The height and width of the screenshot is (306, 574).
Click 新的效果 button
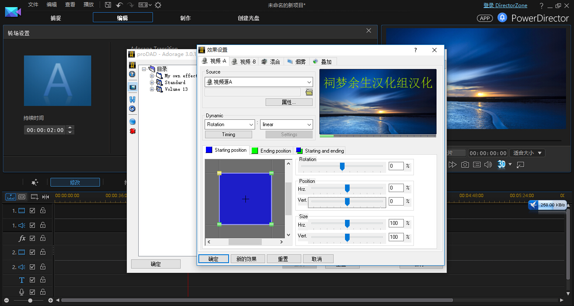(x=248, y=259)
